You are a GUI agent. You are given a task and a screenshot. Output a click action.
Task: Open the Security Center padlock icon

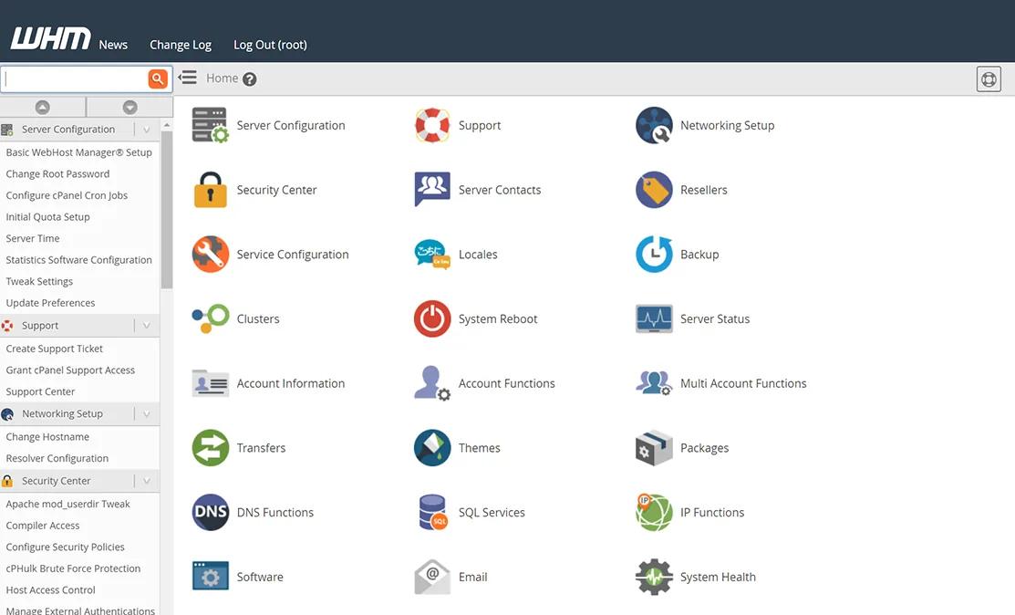[x=211, y=190]
